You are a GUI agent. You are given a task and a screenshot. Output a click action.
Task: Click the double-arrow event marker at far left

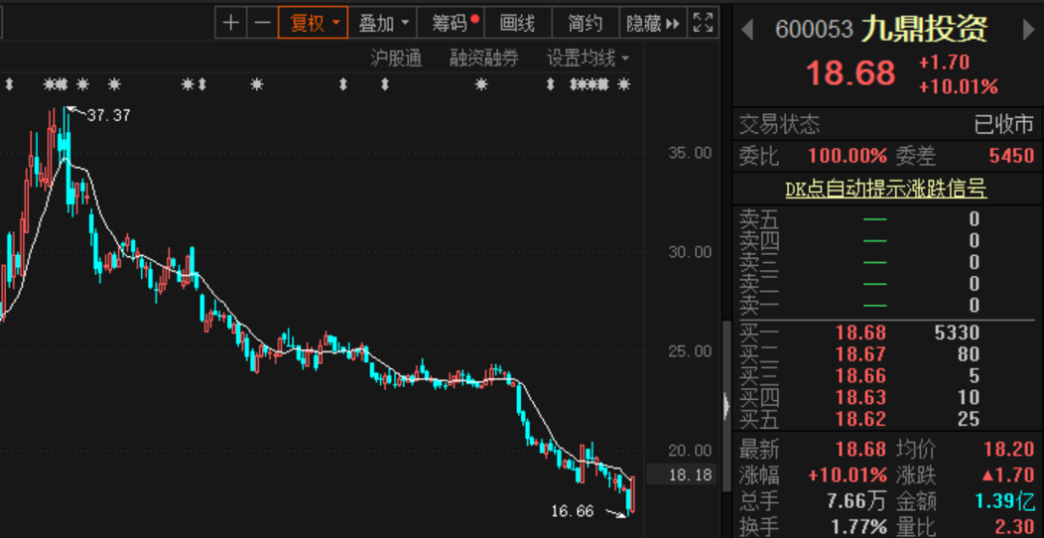click(x=8, y=85)
